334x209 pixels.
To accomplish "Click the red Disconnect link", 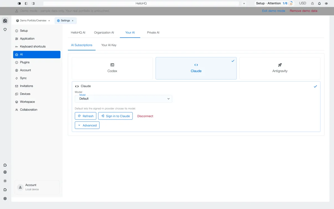I will [x=145, y=116].
